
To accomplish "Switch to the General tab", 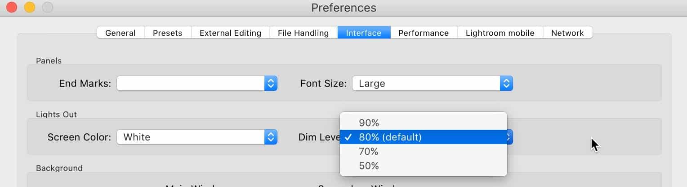I will coord(121,33).
